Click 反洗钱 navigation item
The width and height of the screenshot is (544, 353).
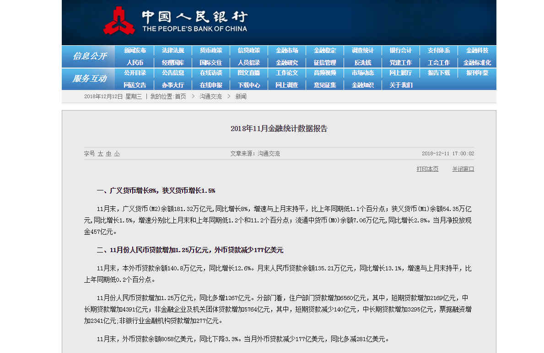pos(363,63)
